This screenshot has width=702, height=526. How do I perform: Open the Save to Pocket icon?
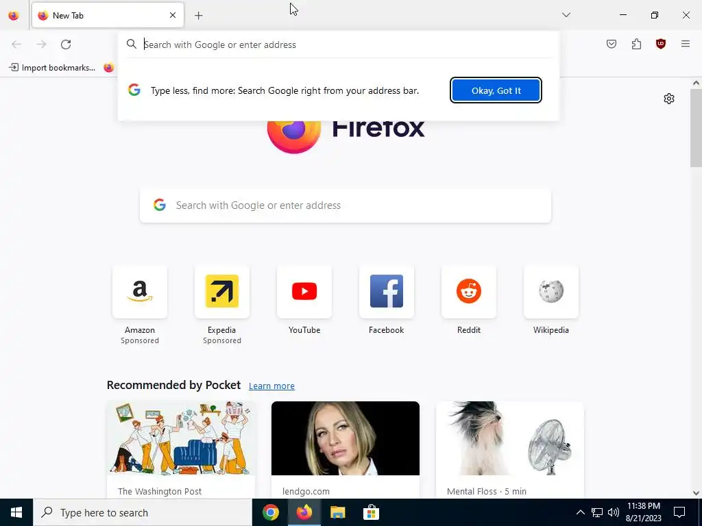(x=612, y=44)
